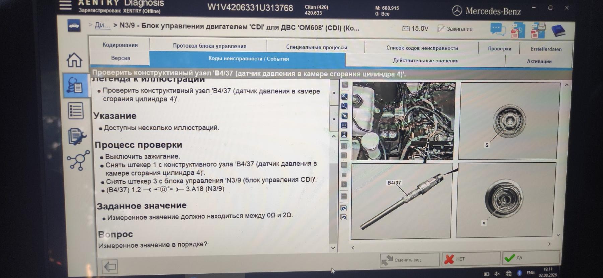Switch to the Кодирования tab
Image resolution: width=603 pixels, height=278 pixels.
[120, 45]
